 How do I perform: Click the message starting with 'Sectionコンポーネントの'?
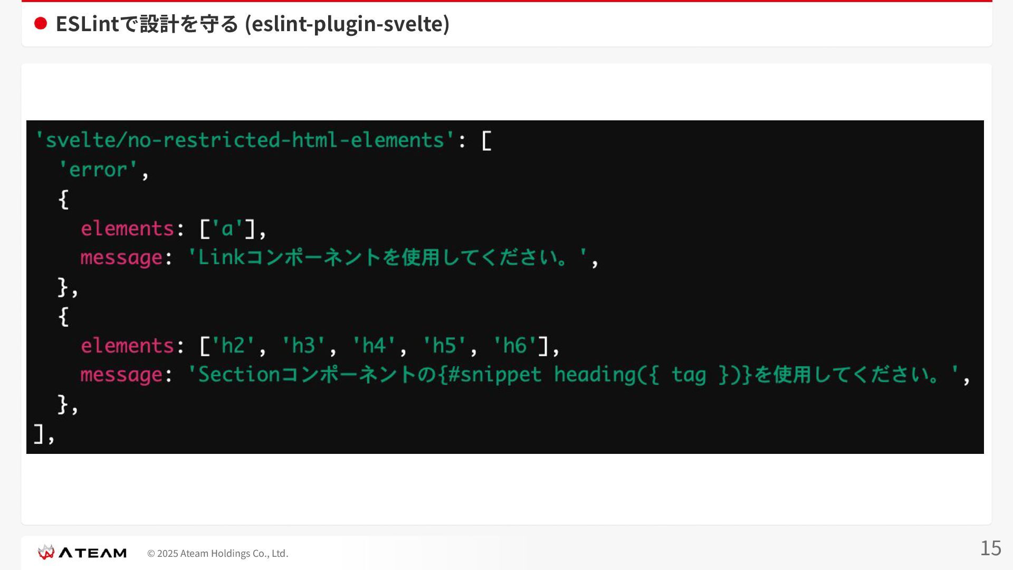pyautogui.click(x=574, y=375)
